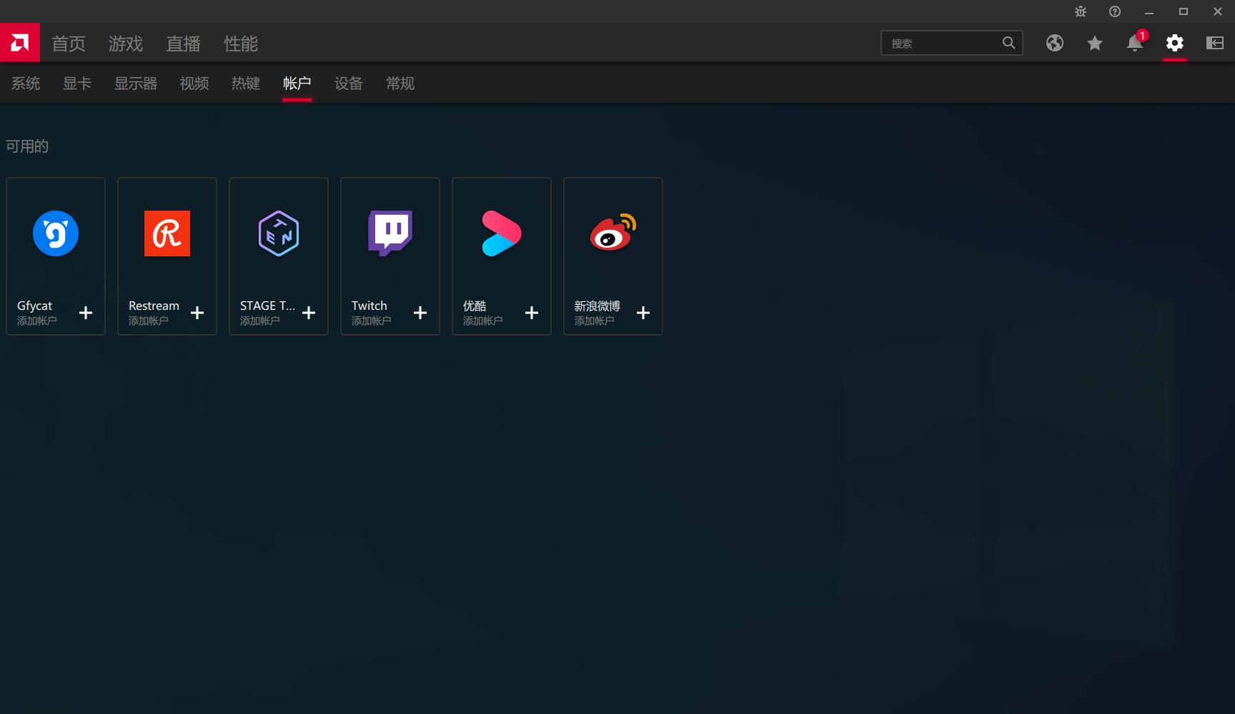This screenshot has height=714, width=1235.
Task: Open the 常规 settings tab
Action: pyautogui.click(x=400, y=84)
